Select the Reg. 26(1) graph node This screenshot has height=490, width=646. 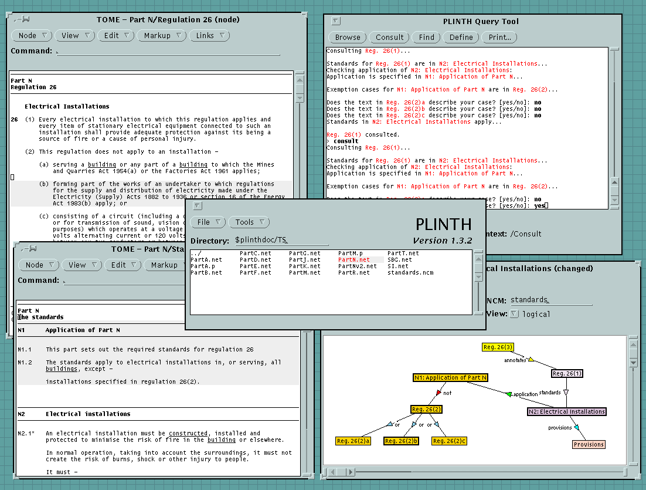pos(567,374)
